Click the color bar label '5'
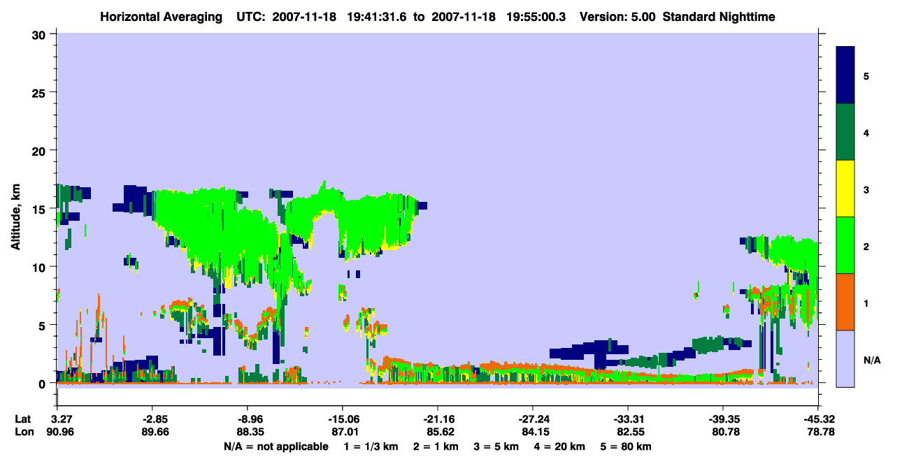Viewport: 909px width, 466px height. pyautogui.click(x=866, y=75)
